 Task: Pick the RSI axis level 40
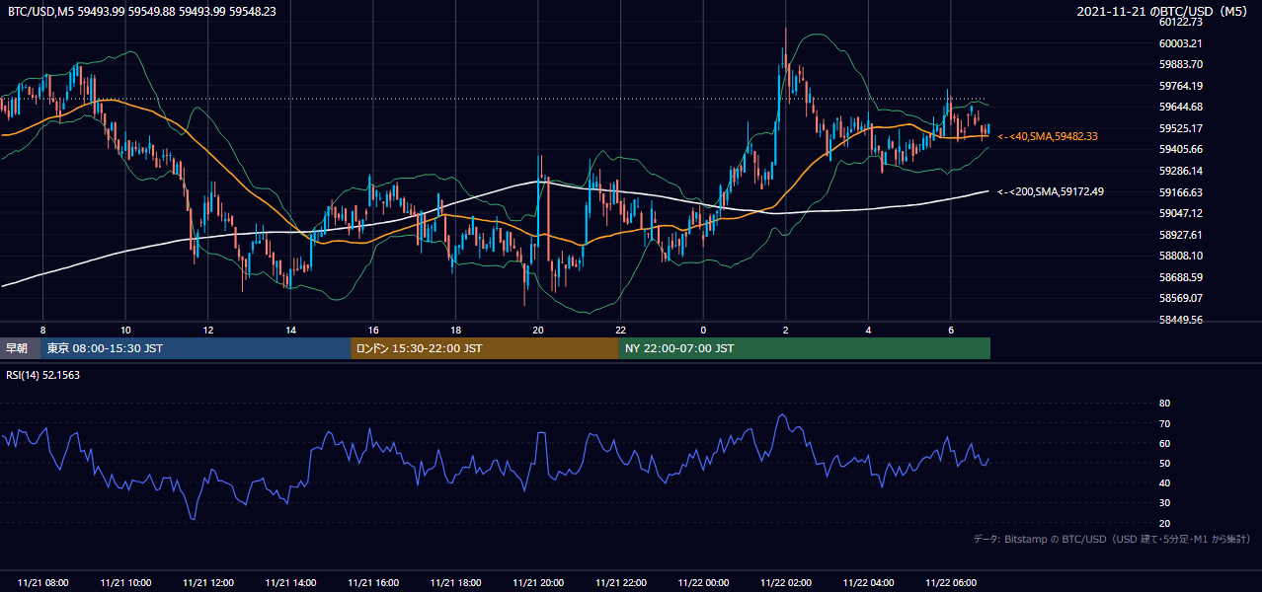[1164, 482]
